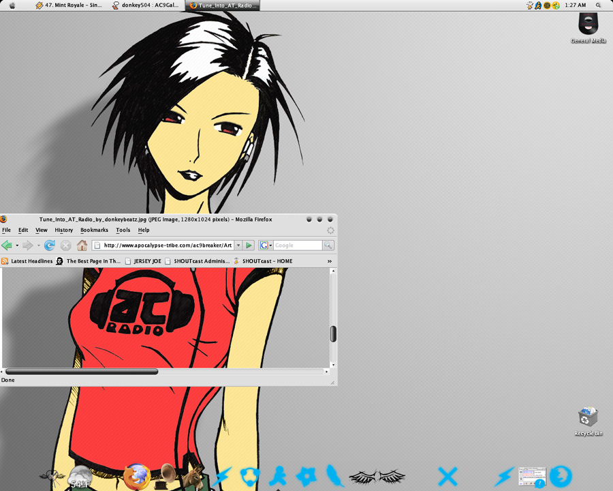613x491 pixels.
Task: Click the vertical scrollbar thumb in Firefox
Action: (333, 334)
